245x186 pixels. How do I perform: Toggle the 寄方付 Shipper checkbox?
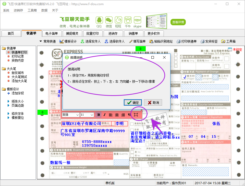(184, 77)
